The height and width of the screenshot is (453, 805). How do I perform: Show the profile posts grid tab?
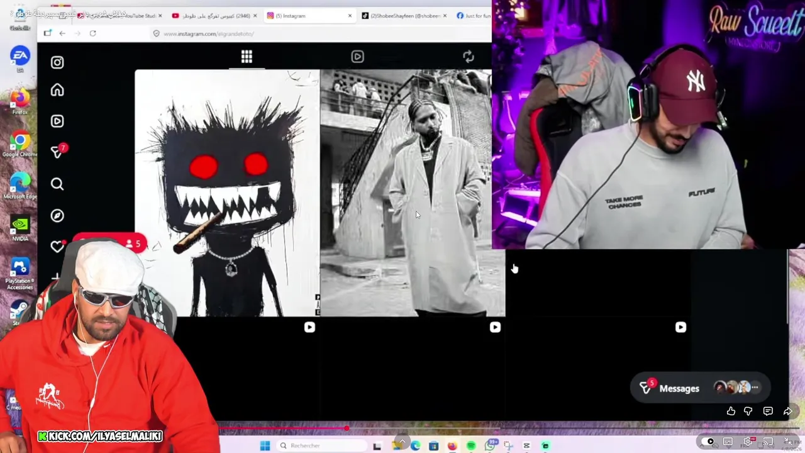247,57
